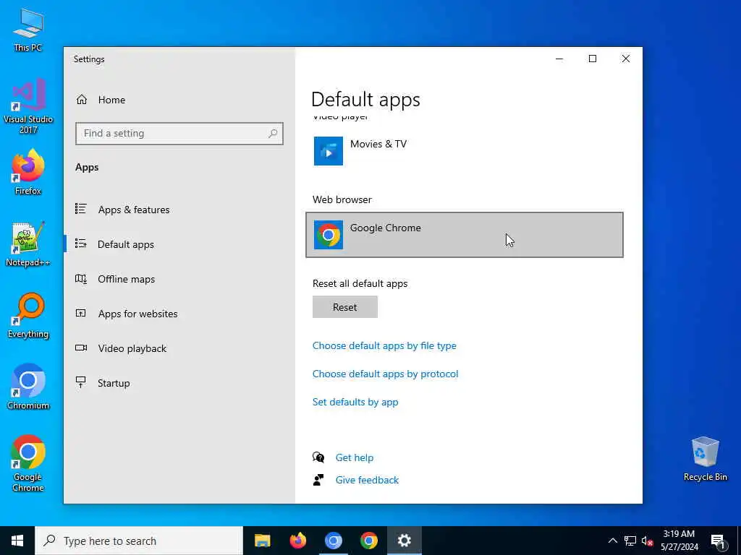Open Firefox from the taskbar

click(x=297, y=541)
